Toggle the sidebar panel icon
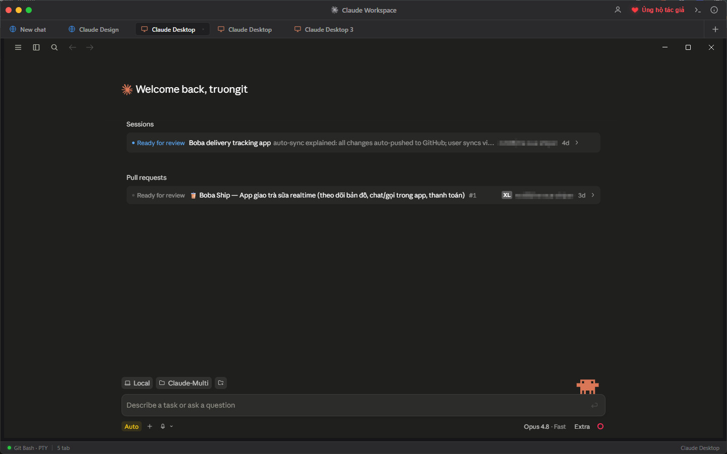Screen dimensions: 727x454 point(36,47)
